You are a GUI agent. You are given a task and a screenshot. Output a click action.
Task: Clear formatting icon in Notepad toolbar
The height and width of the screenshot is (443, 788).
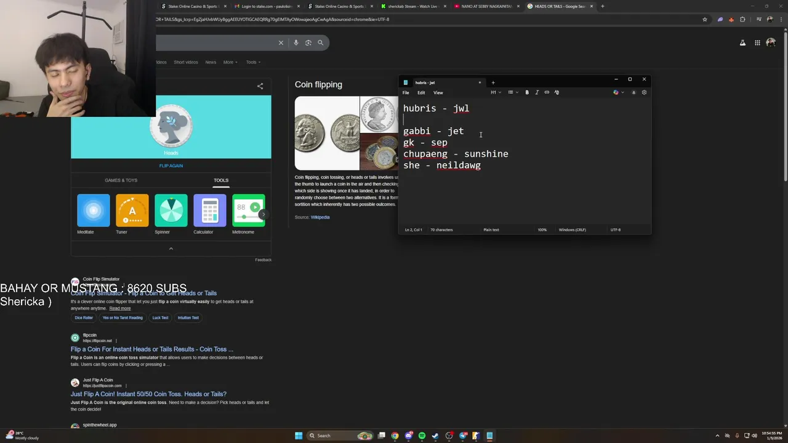[557, 92]
